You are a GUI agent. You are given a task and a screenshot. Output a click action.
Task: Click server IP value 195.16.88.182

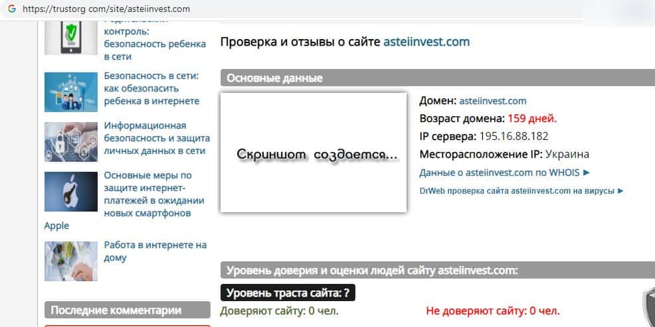click(x=514, y=137)
